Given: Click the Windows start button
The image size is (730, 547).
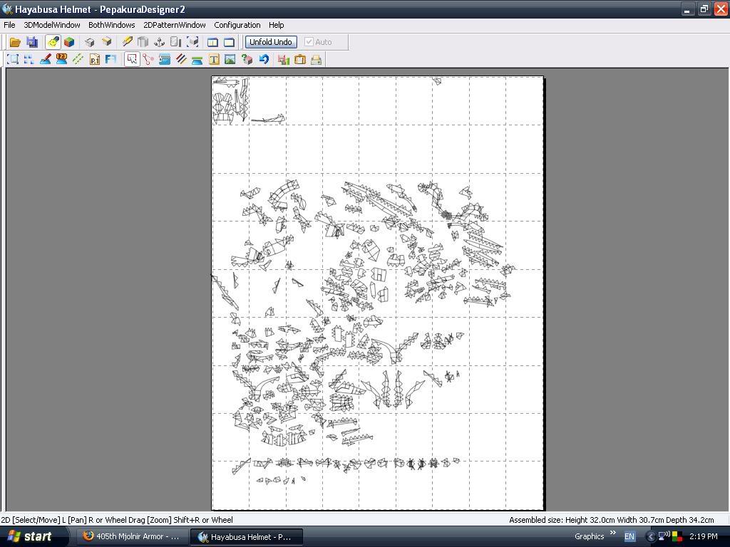Looking at the screenshot, I should point(34,536).
